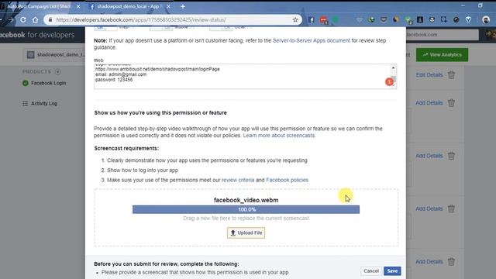496x279 pixels.
Task: Click 'Please provide a screencast' bullet text
Action: click(x=195, y=272)
